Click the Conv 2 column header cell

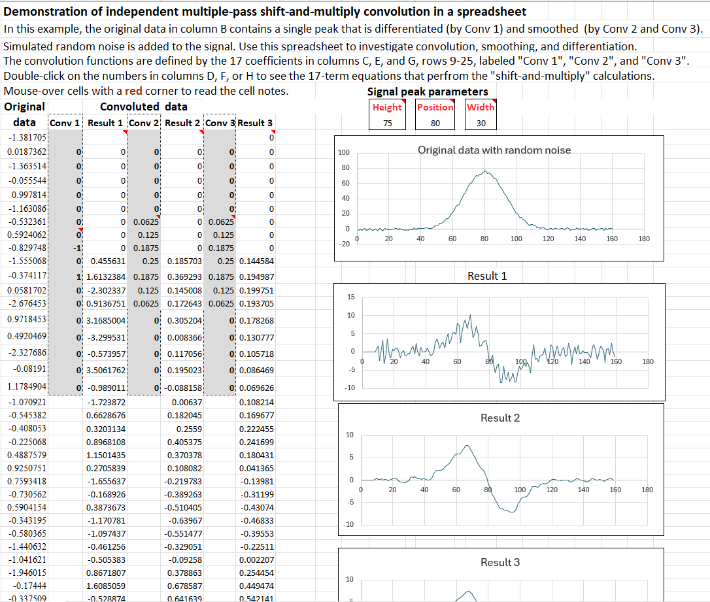point(144,123)
